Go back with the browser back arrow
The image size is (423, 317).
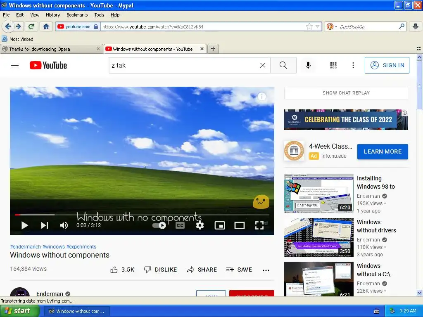click(x=8, y=26)
